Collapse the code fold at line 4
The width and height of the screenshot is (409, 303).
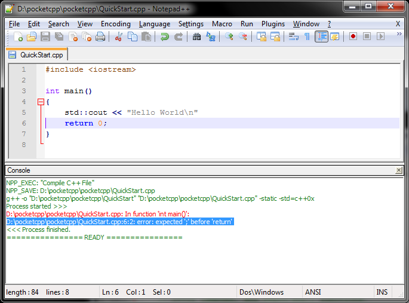(41, 102)
